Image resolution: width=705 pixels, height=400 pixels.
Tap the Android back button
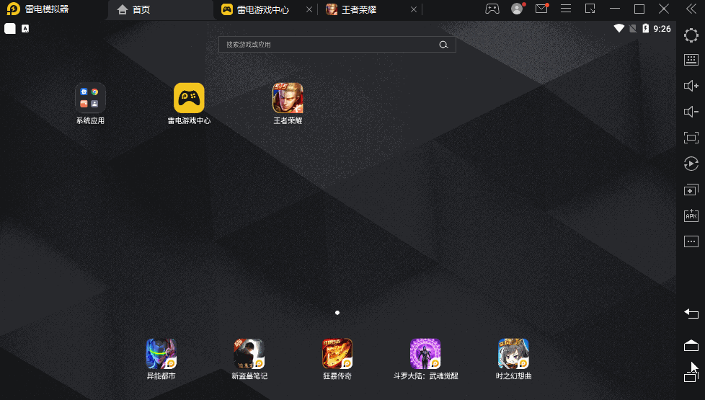pos(691,314)
